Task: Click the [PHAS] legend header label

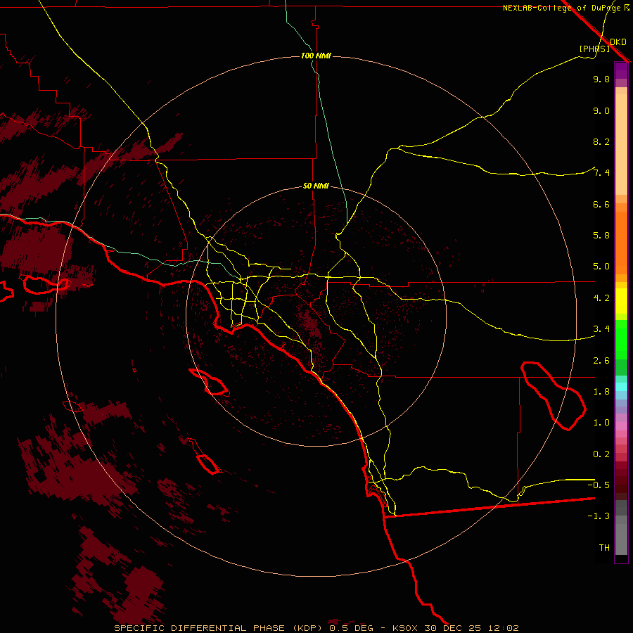Action: [x=594, y=49]
